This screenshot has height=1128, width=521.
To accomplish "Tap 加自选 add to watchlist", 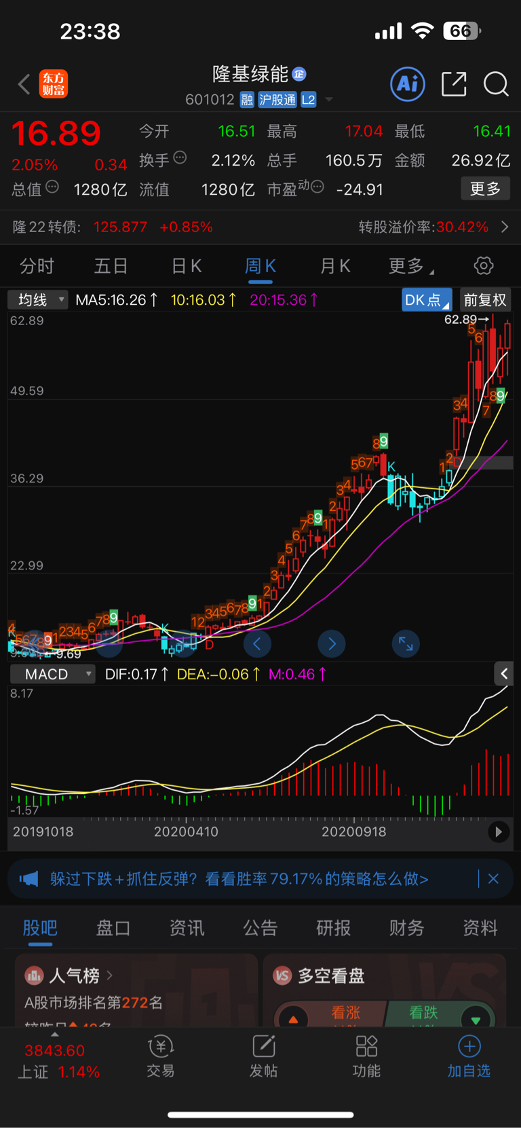I will point(469,1057).
